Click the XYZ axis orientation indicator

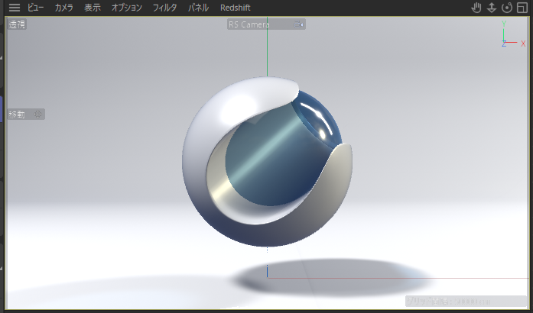(513, 34)
